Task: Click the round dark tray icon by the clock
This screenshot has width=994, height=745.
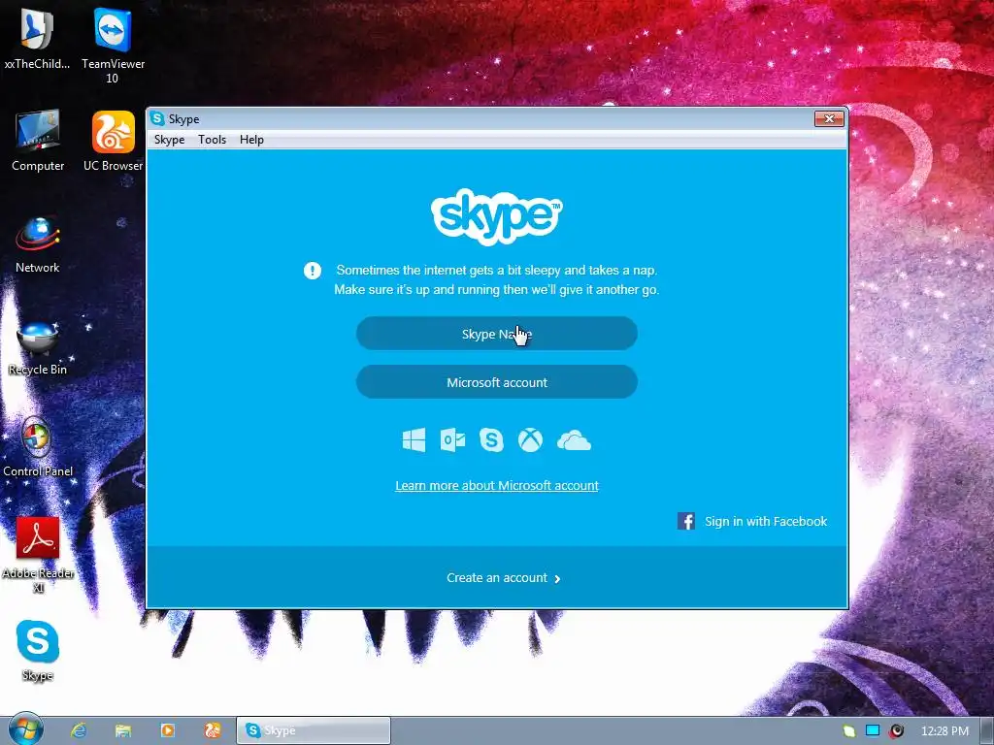Action: (896, 731)
